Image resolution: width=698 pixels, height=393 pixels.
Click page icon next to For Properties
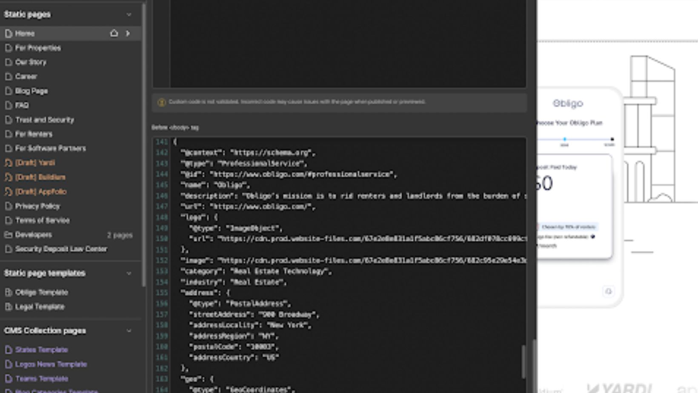pyautogui.click(x=8, y=48)
